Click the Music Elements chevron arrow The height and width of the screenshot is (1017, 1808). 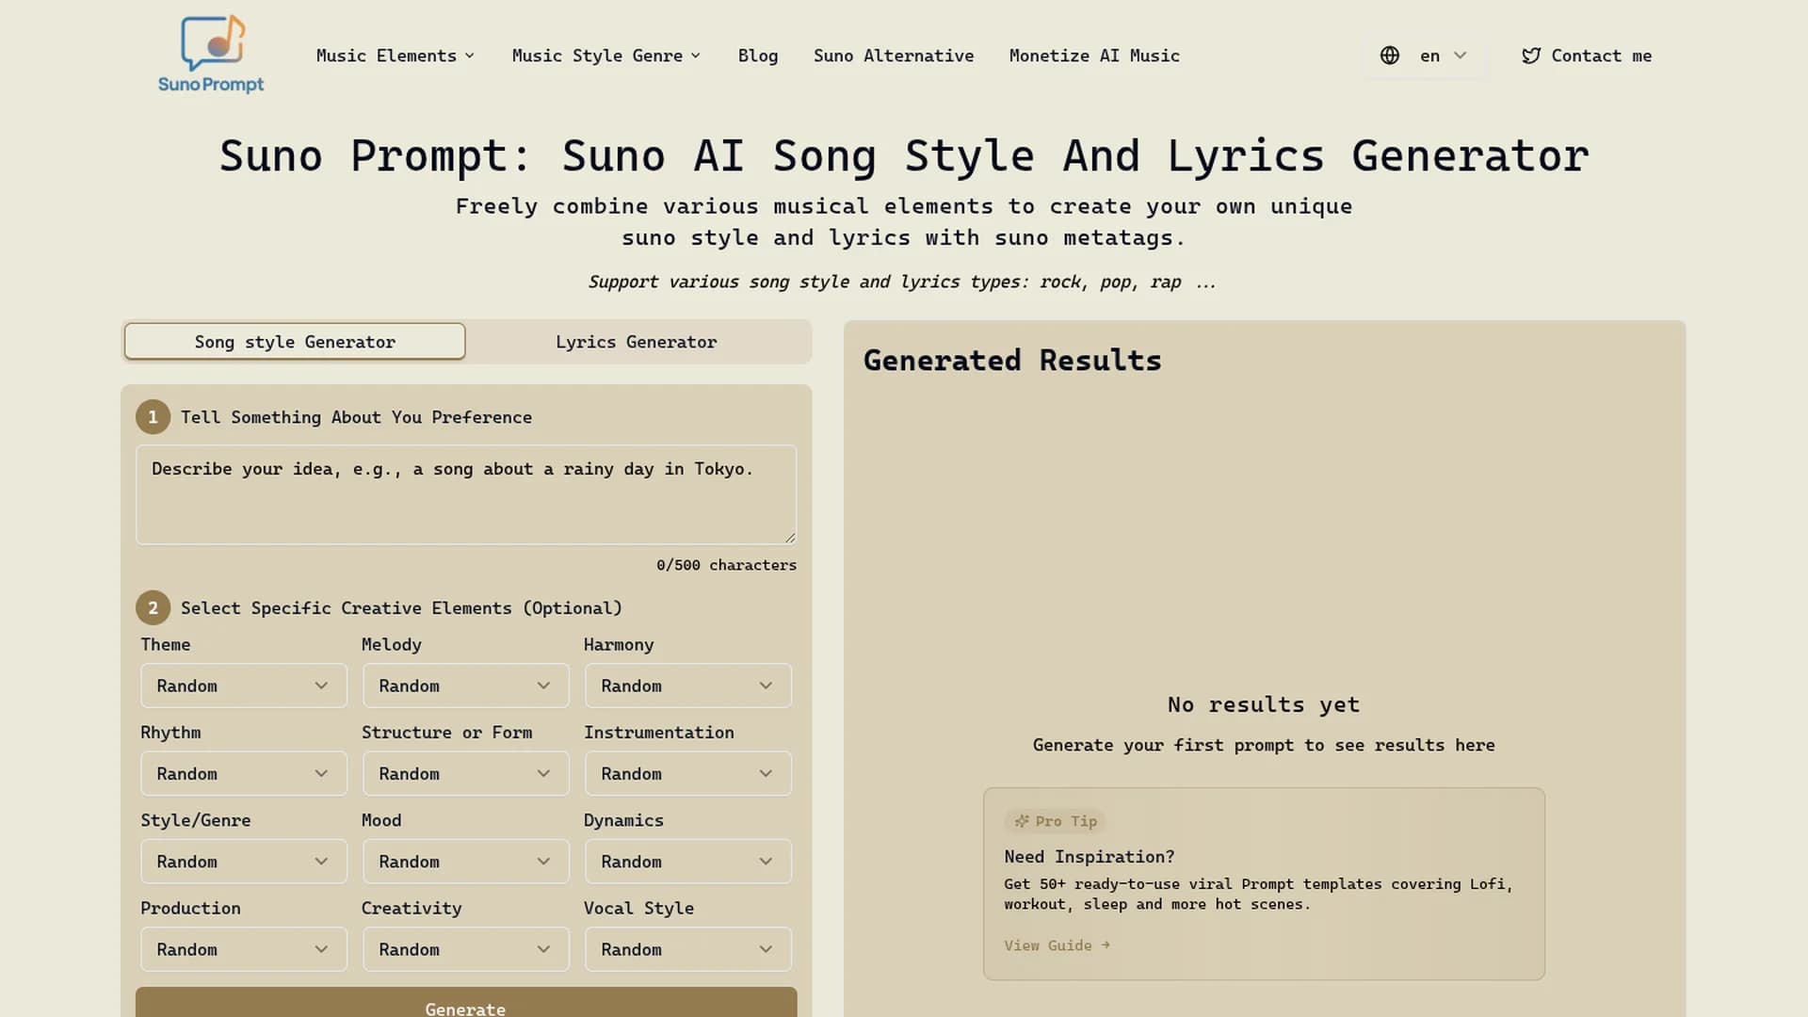click(x=470, y=56)
